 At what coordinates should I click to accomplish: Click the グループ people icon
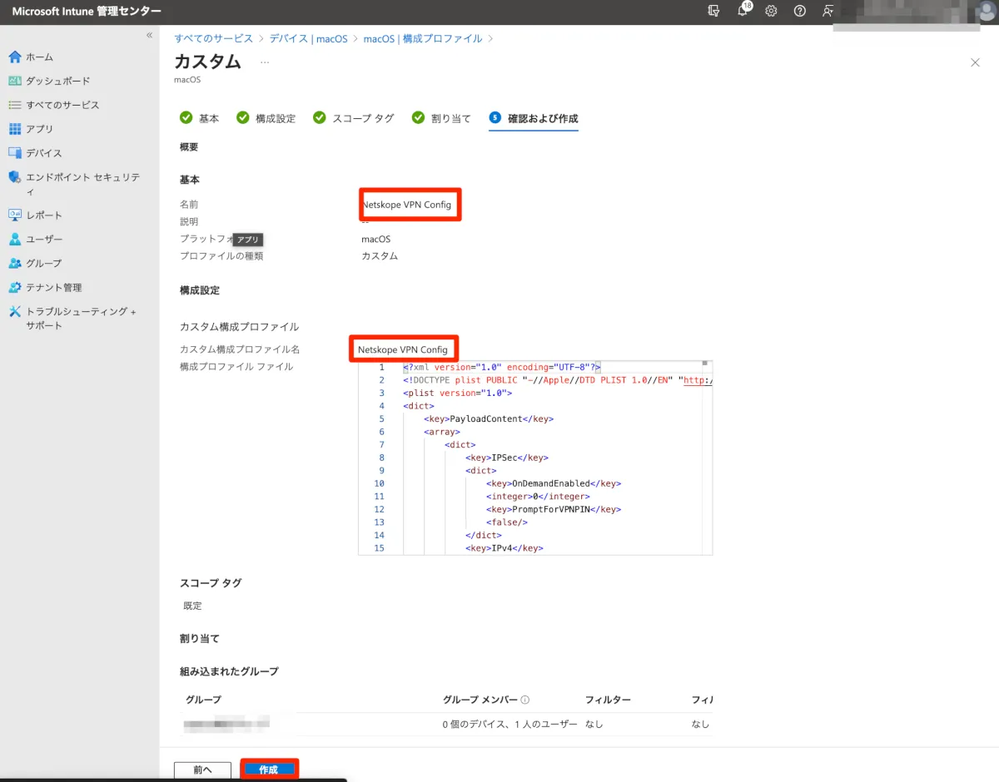14,263
